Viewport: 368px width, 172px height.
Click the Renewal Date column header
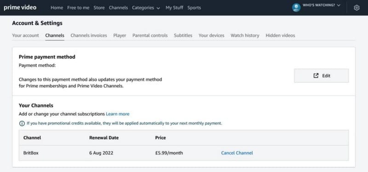(x=104, y=138)
